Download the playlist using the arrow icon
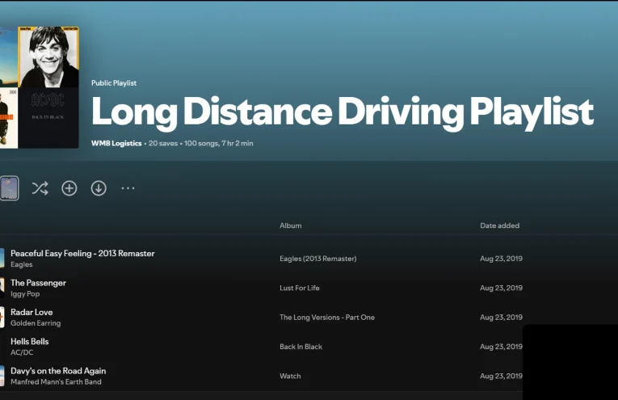The image size is (618, 400). [x=99, y=188]
